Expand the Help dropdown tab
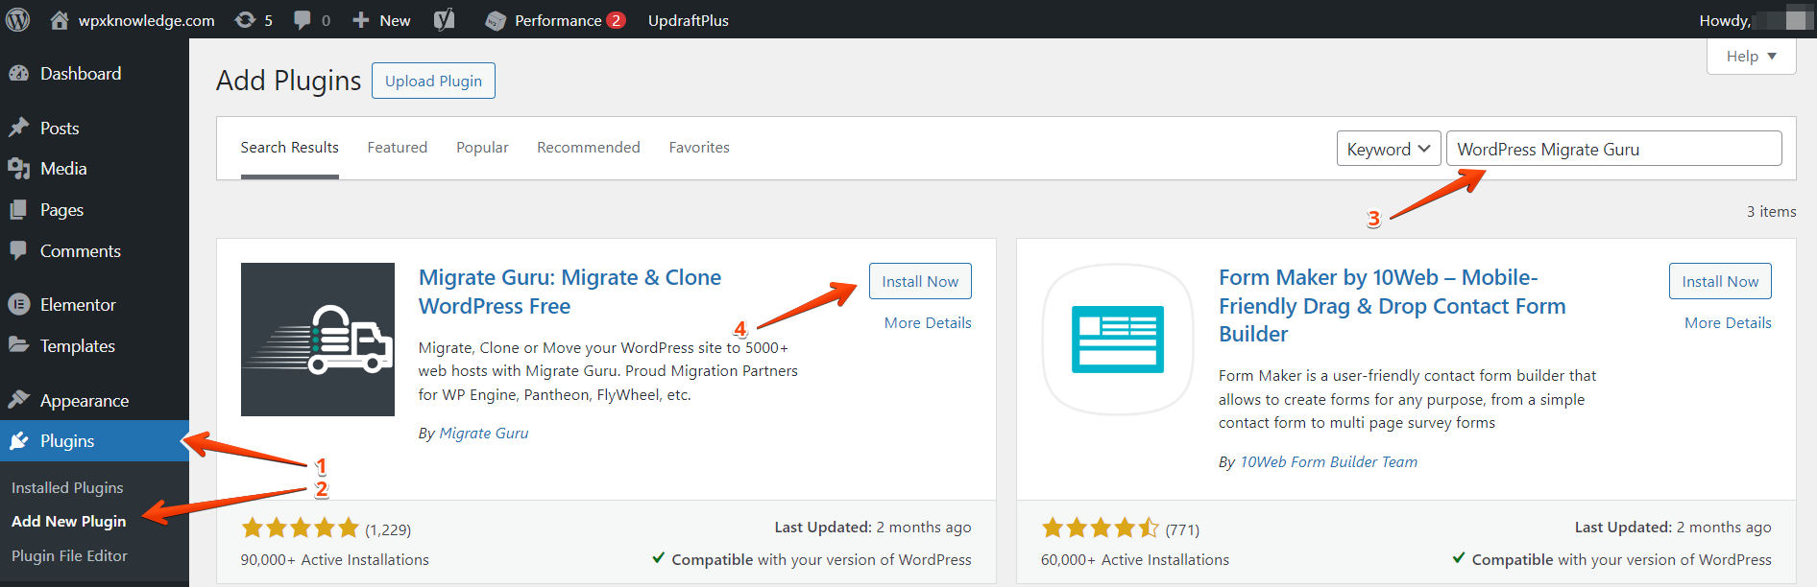The width and height of the screenshot is (1817, 587). pyautogui.click(x=1752, y=56)
